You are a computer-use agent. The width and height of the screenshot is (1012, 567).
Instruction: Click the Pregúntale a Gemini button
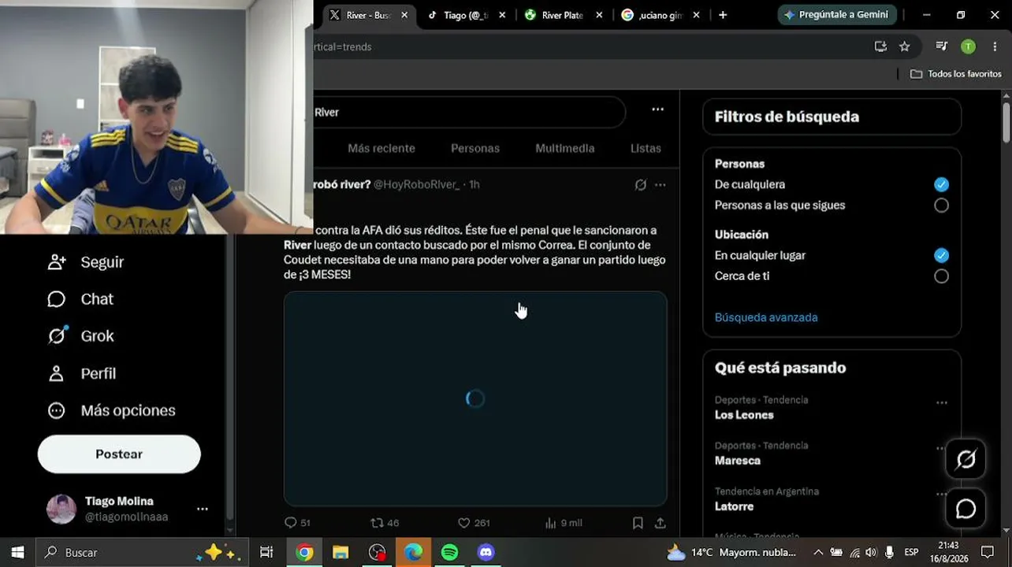(x=837, y=15)
